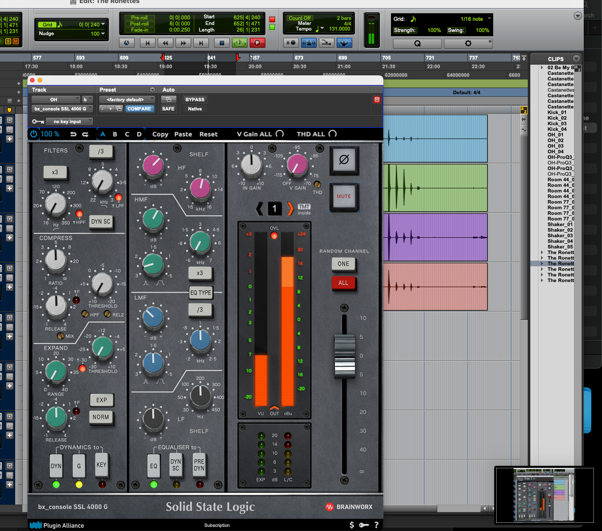The image size is (602, 531).
Task: Click the output fader handle
Action: [x=345, y=356]
